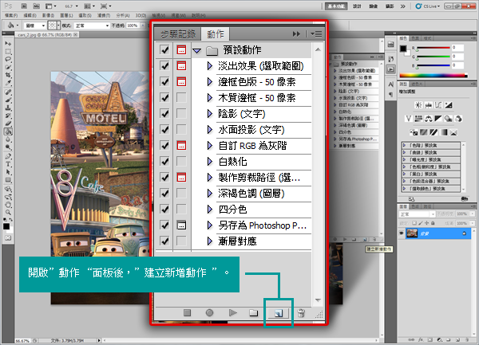Click the color spectrum ramp in Color panel
The image size is (479, 345).
tap(433, 75)
